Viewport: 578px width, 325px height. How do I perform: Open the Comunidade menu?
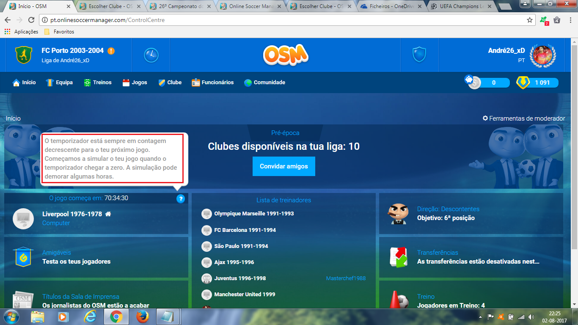tap(264, 83)
